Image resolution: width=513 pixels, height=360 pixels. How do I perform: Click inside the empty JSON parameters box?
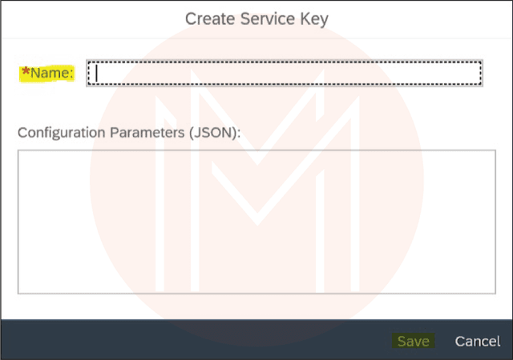click(x=256, y=221)
